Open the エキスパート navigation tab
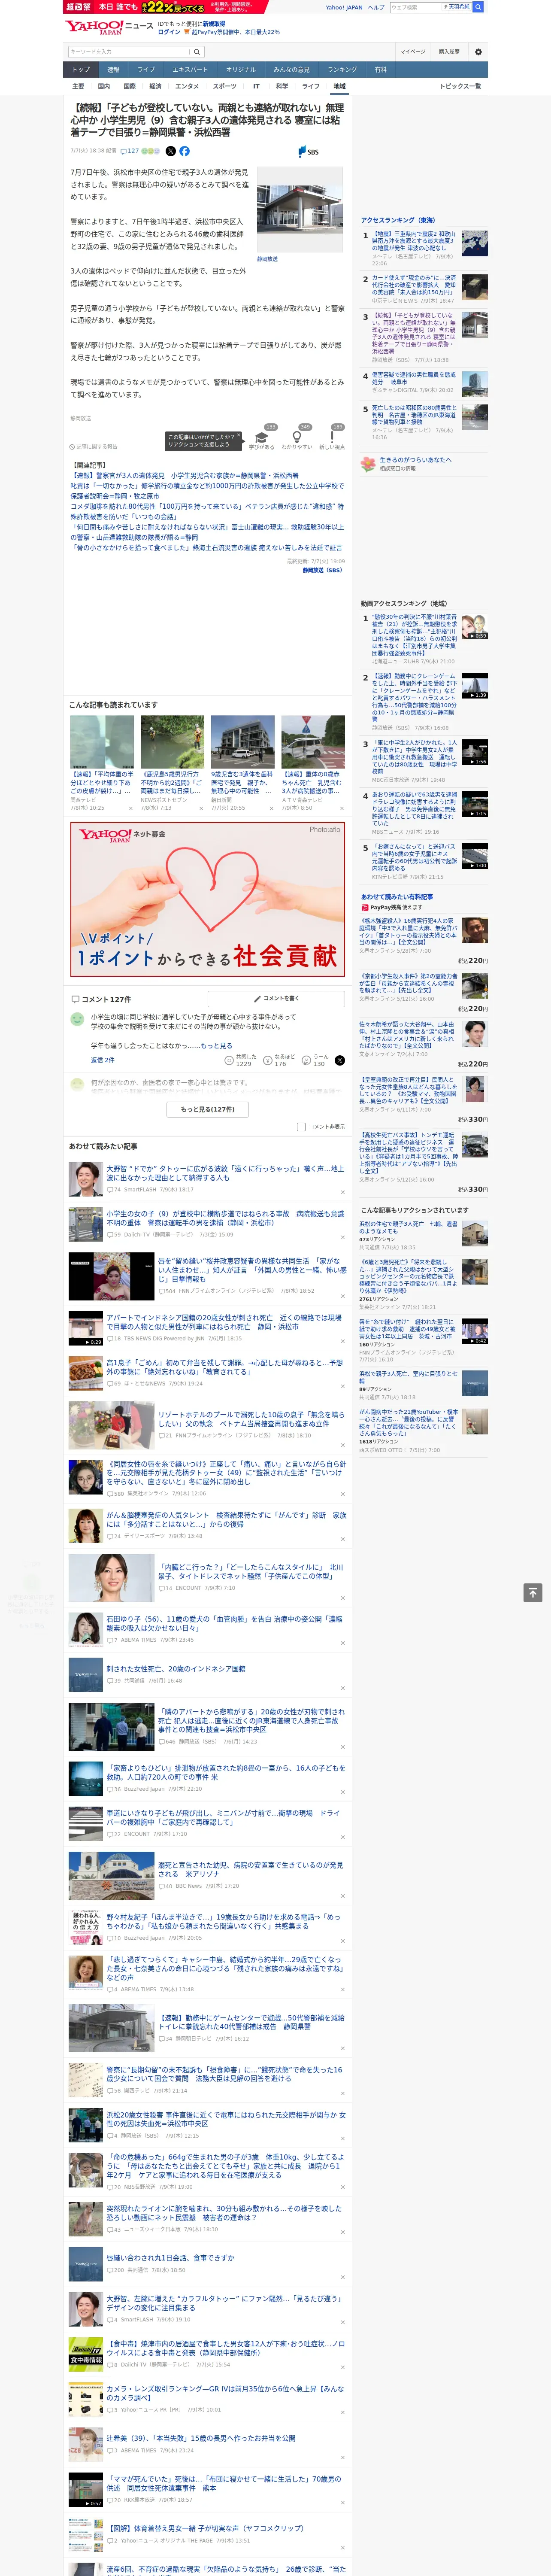This screenshot has width=551, height=2576. point(190,70)
